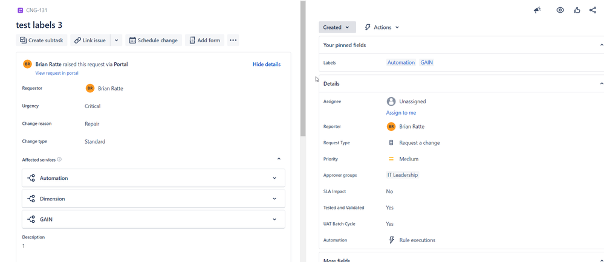Viewport: 604px width, 262px height.
Task: Click the Schedule change calendar button
Action: 154,40
